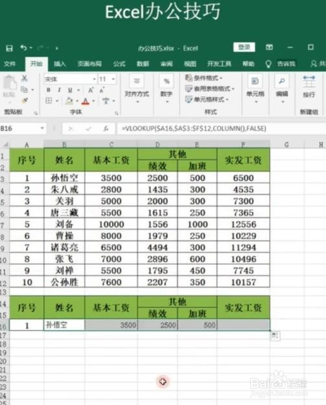Open the 单元格 cells group
The width and height of the screenshot is (326, 405).
[255, 89]
